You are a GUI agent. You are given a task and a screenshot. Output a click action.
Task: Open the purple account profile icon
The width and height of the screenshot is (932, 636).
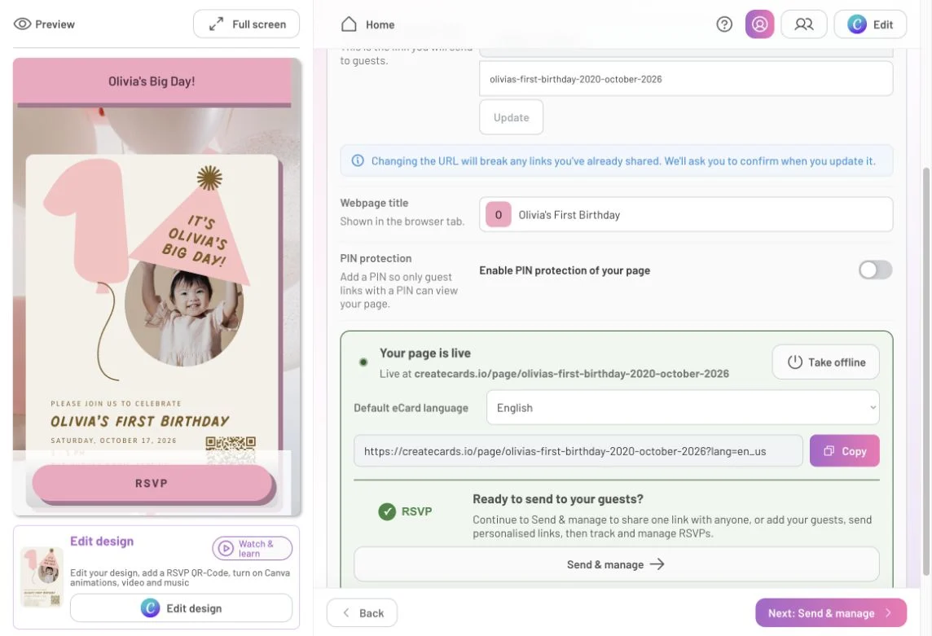click(759, 24)
